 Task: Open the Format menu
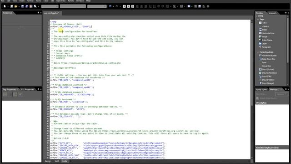click(30, 1)
